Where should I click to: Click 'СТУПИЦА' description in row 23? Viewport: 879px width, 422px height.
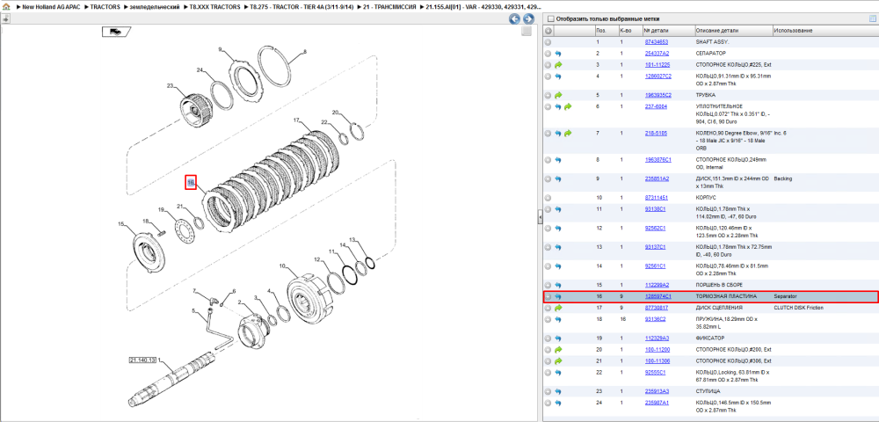(x=708, y=391)
